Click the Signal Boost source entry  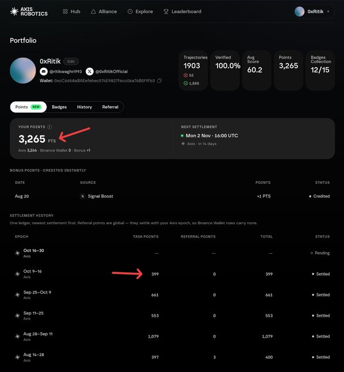tap(97, 196)
